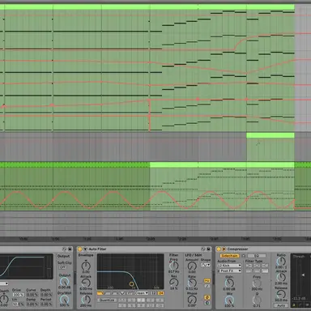Toggle the Compressor sidechain EQ button
This screenshot has height=311, width=311.
click(x=257, y=255)
